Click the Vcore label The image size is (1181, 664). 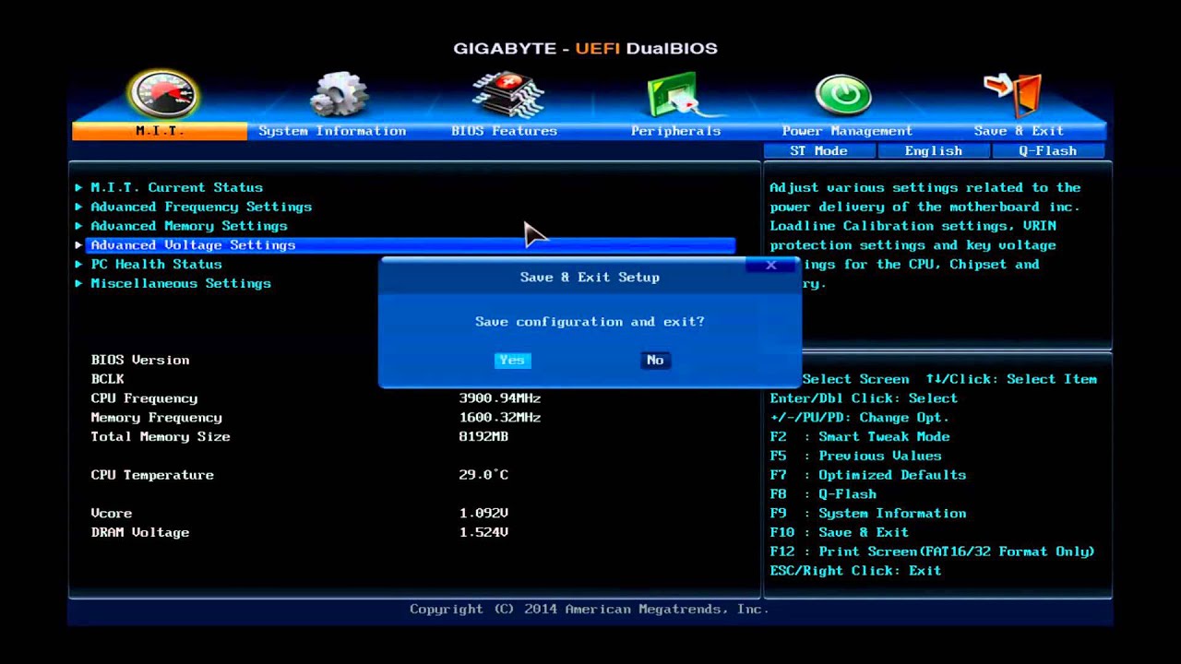(x=111, y=514)
